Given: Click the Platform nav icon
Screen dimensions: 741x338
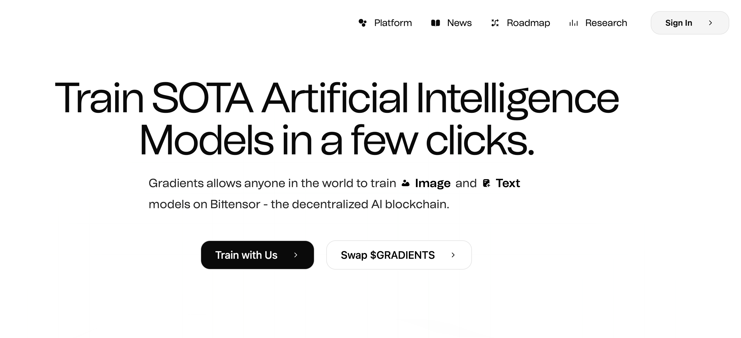Looking at the screenshot, I should pyautogui.click(x=363, y=23).
